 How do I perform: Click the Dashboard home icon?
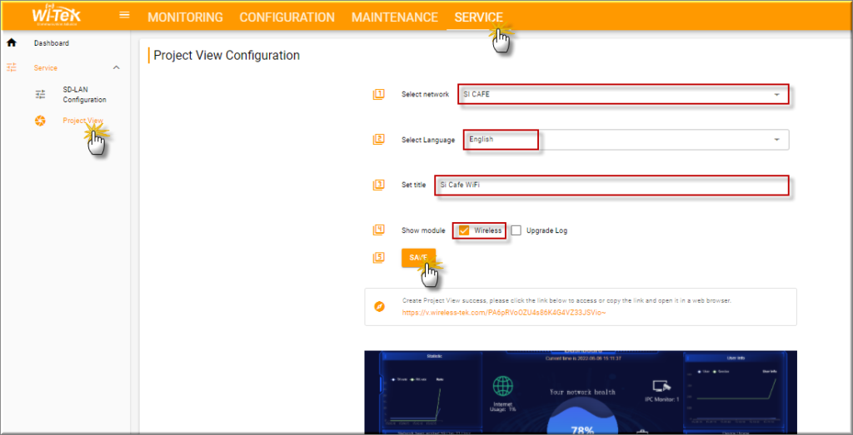coord(12,42)
